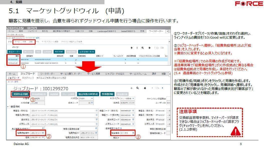Click the plus icon in the Parts list toolbar

[x=131, y=48]
